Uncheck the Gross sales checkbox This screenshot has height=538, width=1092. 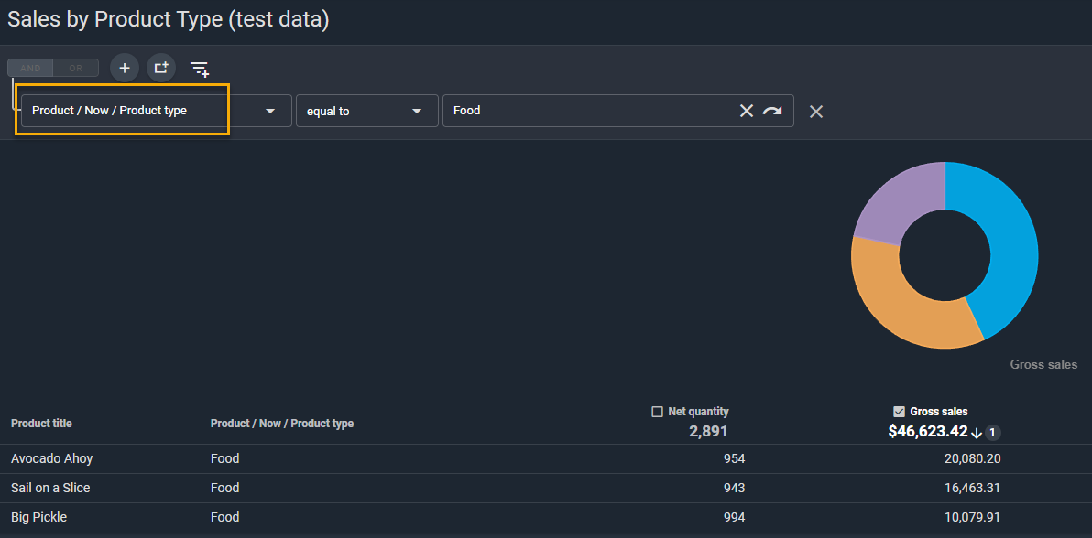899,412
